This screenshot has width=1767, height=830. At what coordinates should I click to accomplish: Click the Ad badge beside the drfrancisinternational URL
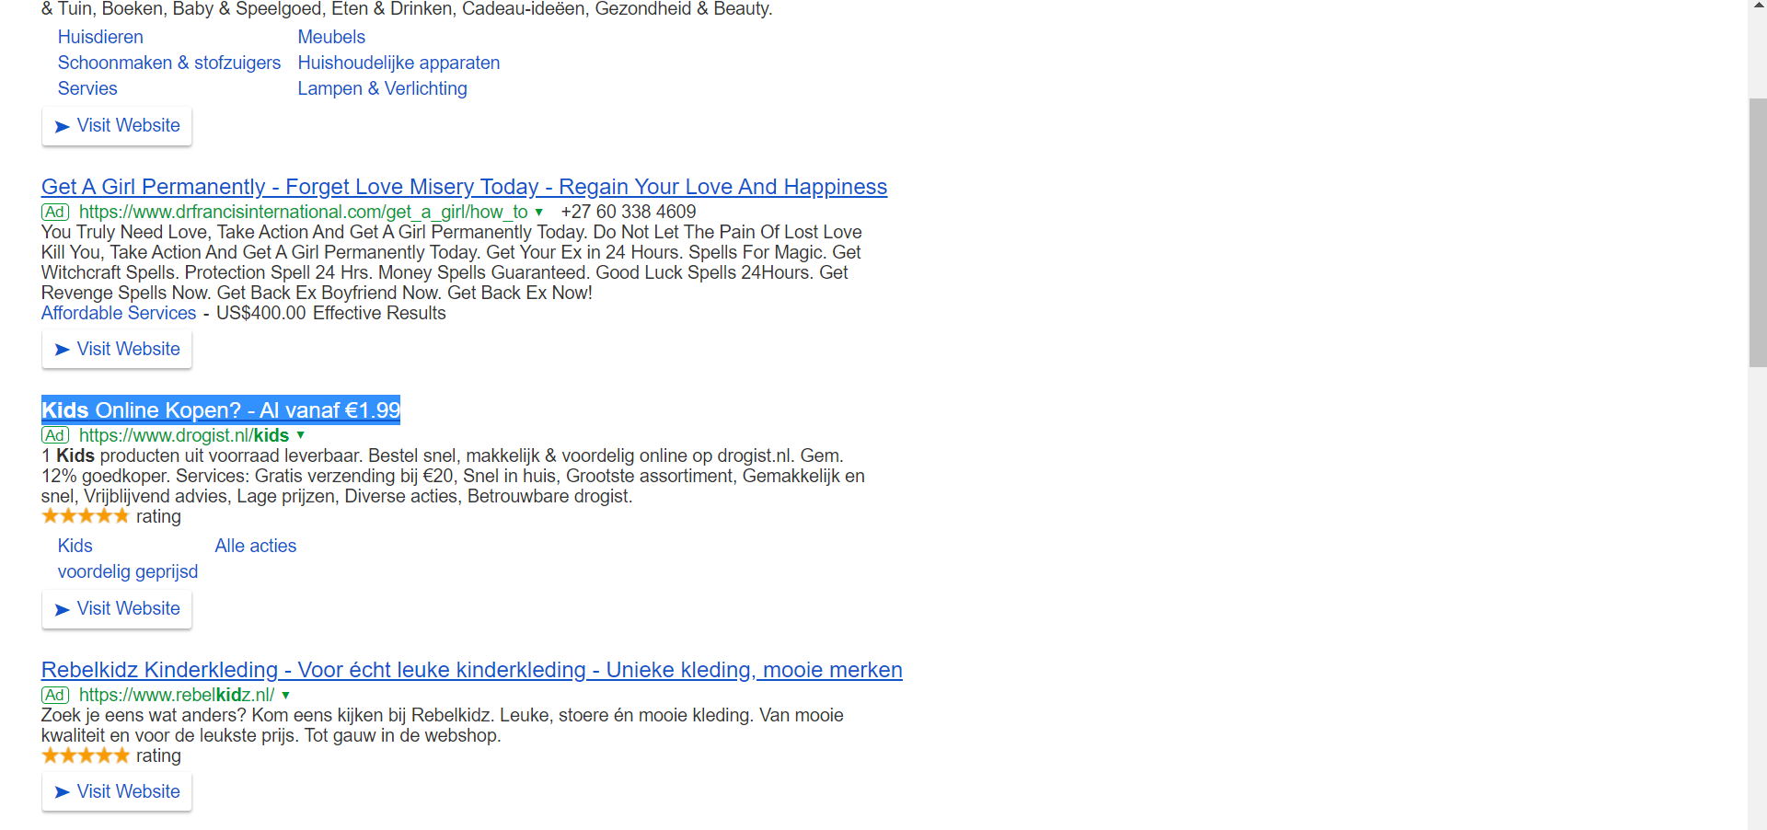pyautogui.click(x=55, y=213)
